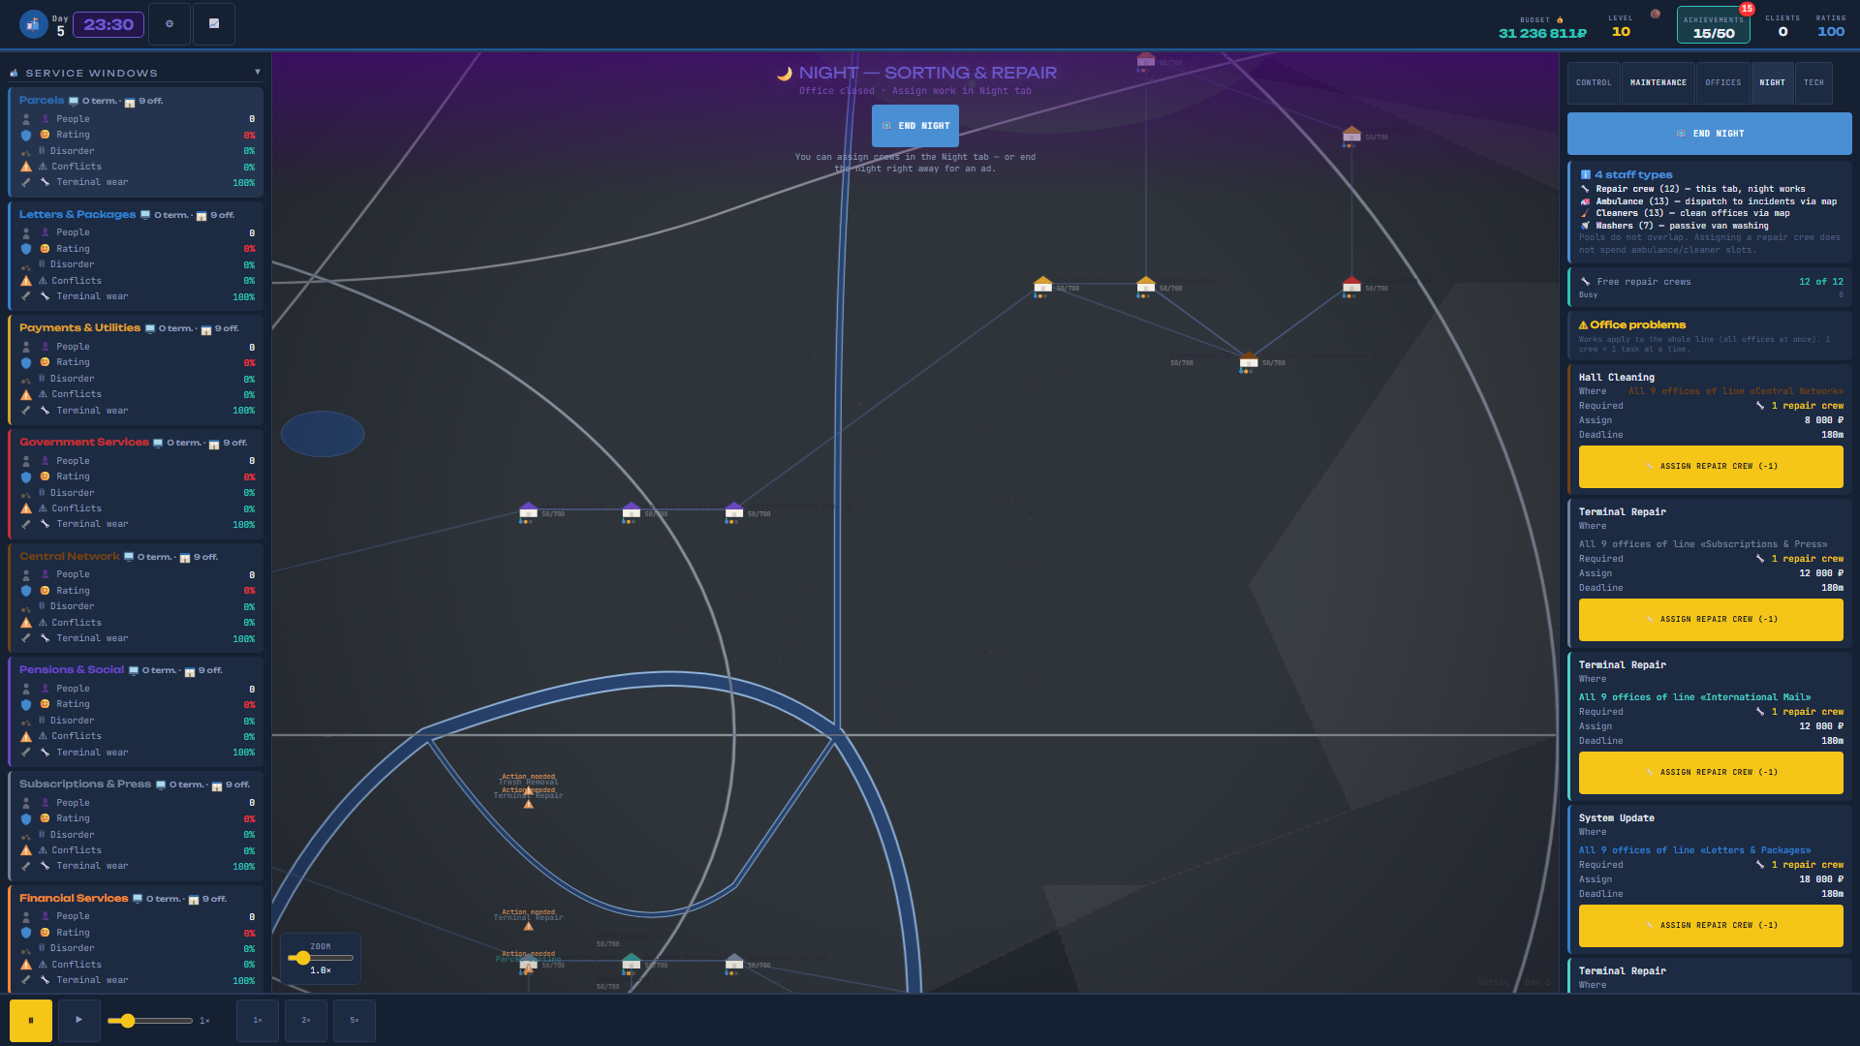Click the wide End Night button in the side panel
The image size is (1860, 1046).
1710,134
